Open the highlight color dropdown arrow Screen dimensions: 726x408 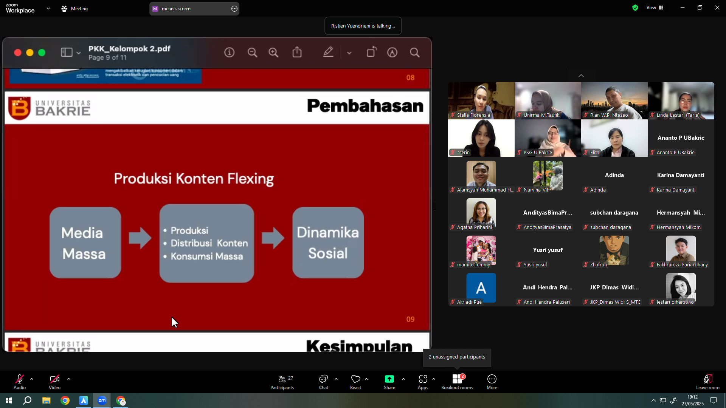[349, 53]
